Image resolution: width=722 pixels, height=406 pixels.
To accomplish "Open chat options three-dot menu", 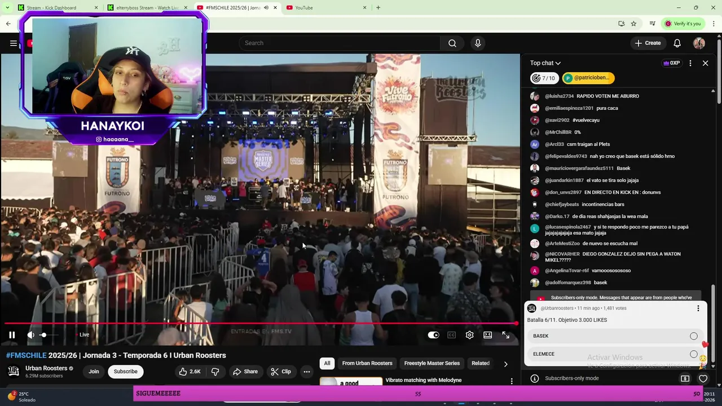I will pyautogui.click(x=690, y=63).
